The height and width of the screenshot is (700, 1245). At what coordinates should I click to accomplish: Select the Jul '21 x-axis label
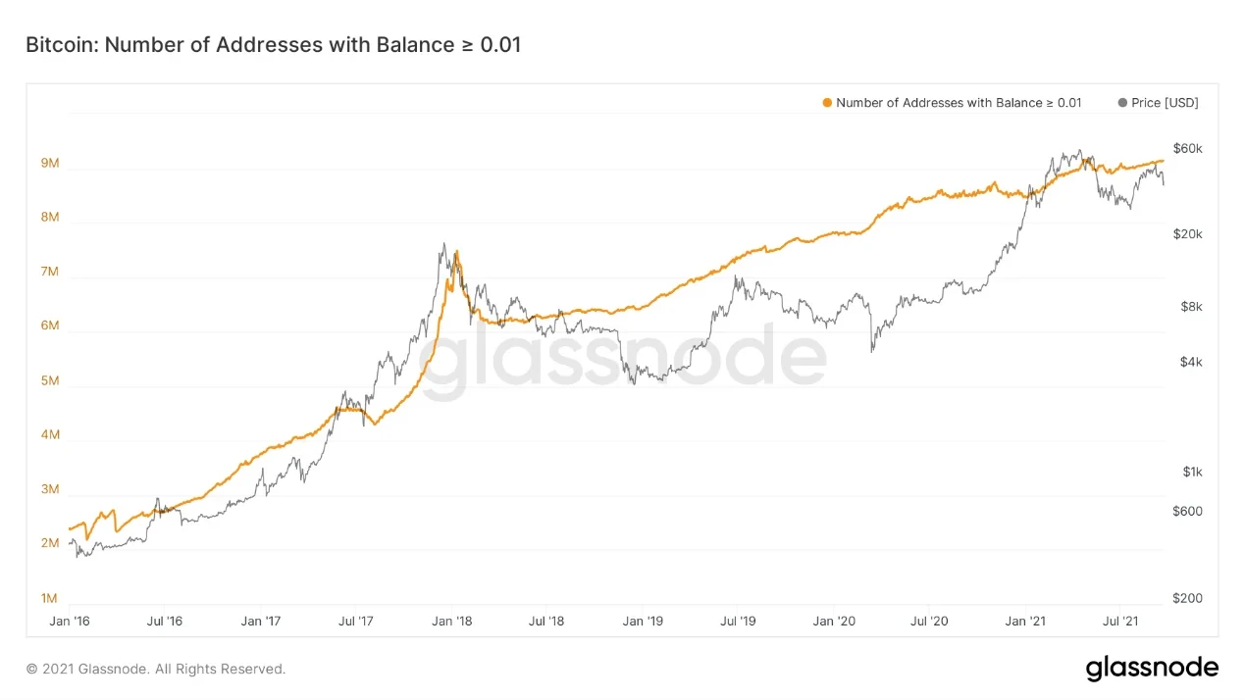pyautogui.click(x=1119, y=621)
